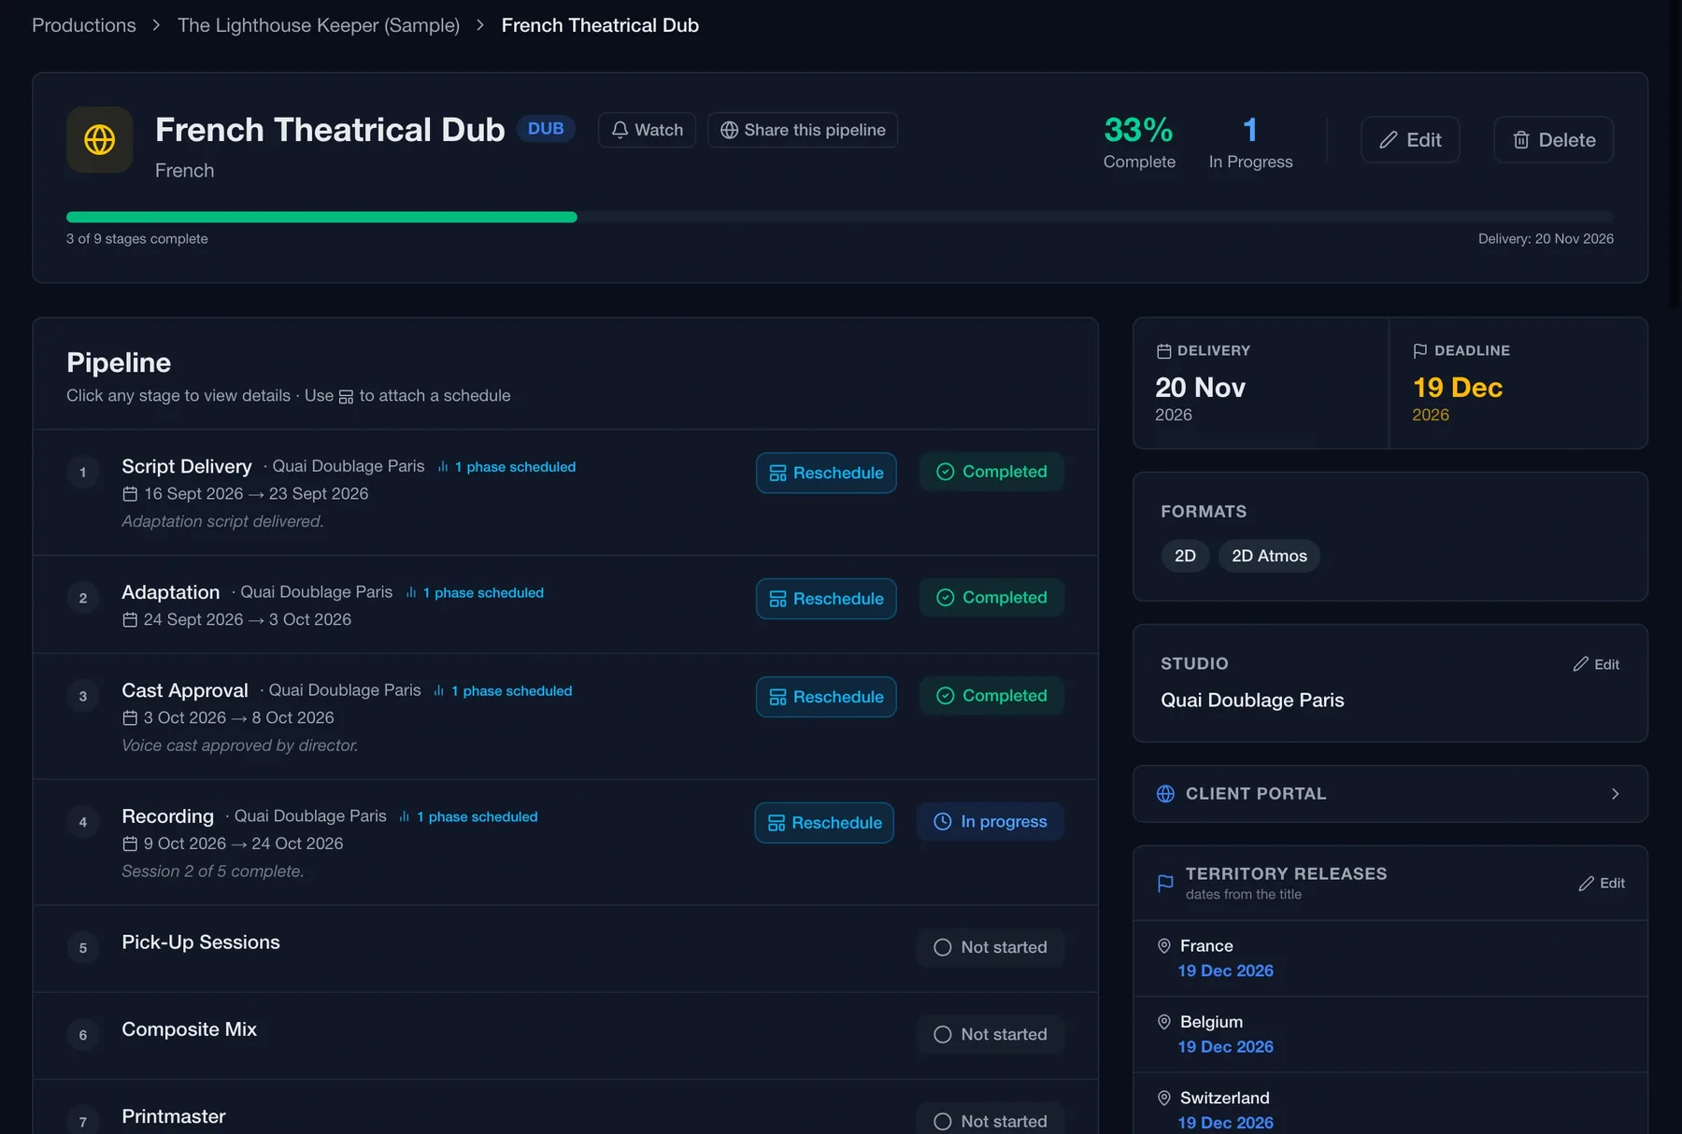
Task: Edit Territory Releases
Action: click(x=1602, y=883)
